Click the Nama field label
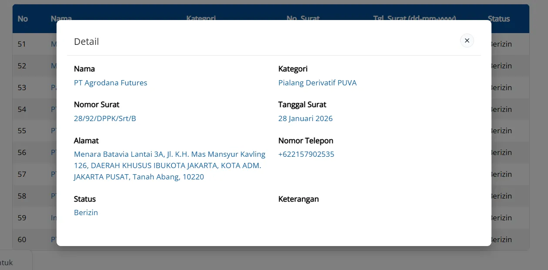Viewport: 548px width, 270px height. pyautogui.click(x=84, y=69)
